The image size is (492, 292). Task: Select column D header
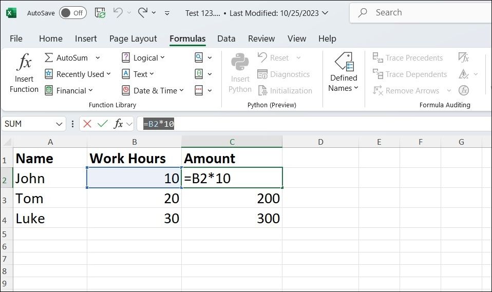coord(320,142)
